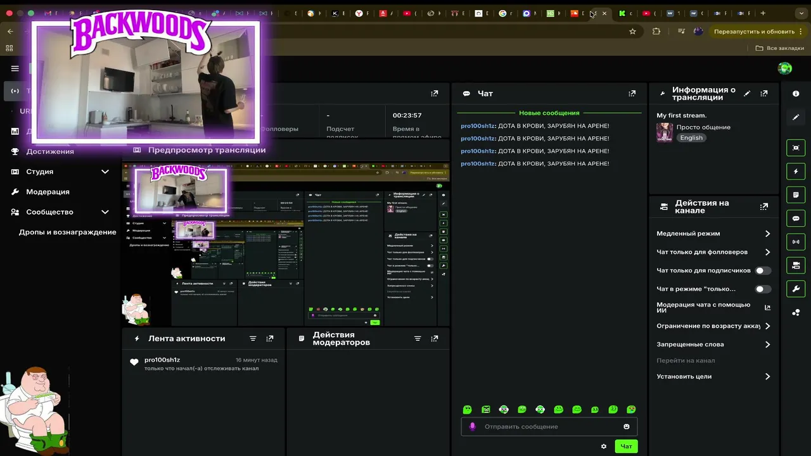Image resolution: width=811 pixels, height=456 pixels.
Task: Open the browser extensions puzzle icon
Action: click(x=656, y=31)
